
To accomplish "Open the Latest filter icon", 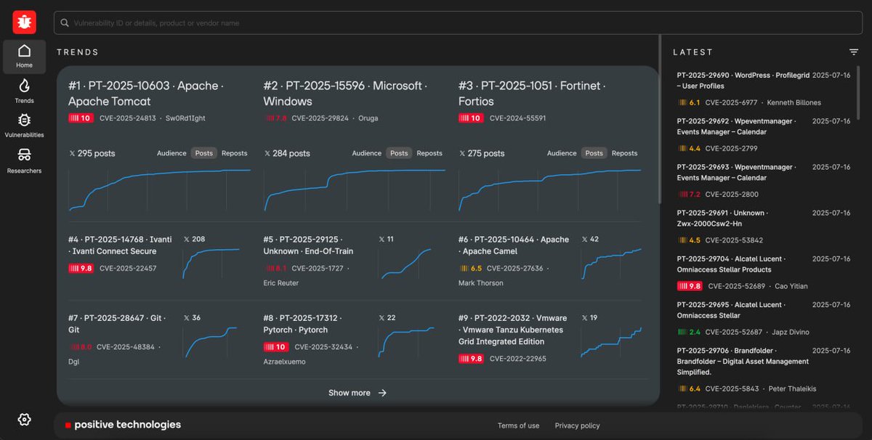I will click(854, 52).
